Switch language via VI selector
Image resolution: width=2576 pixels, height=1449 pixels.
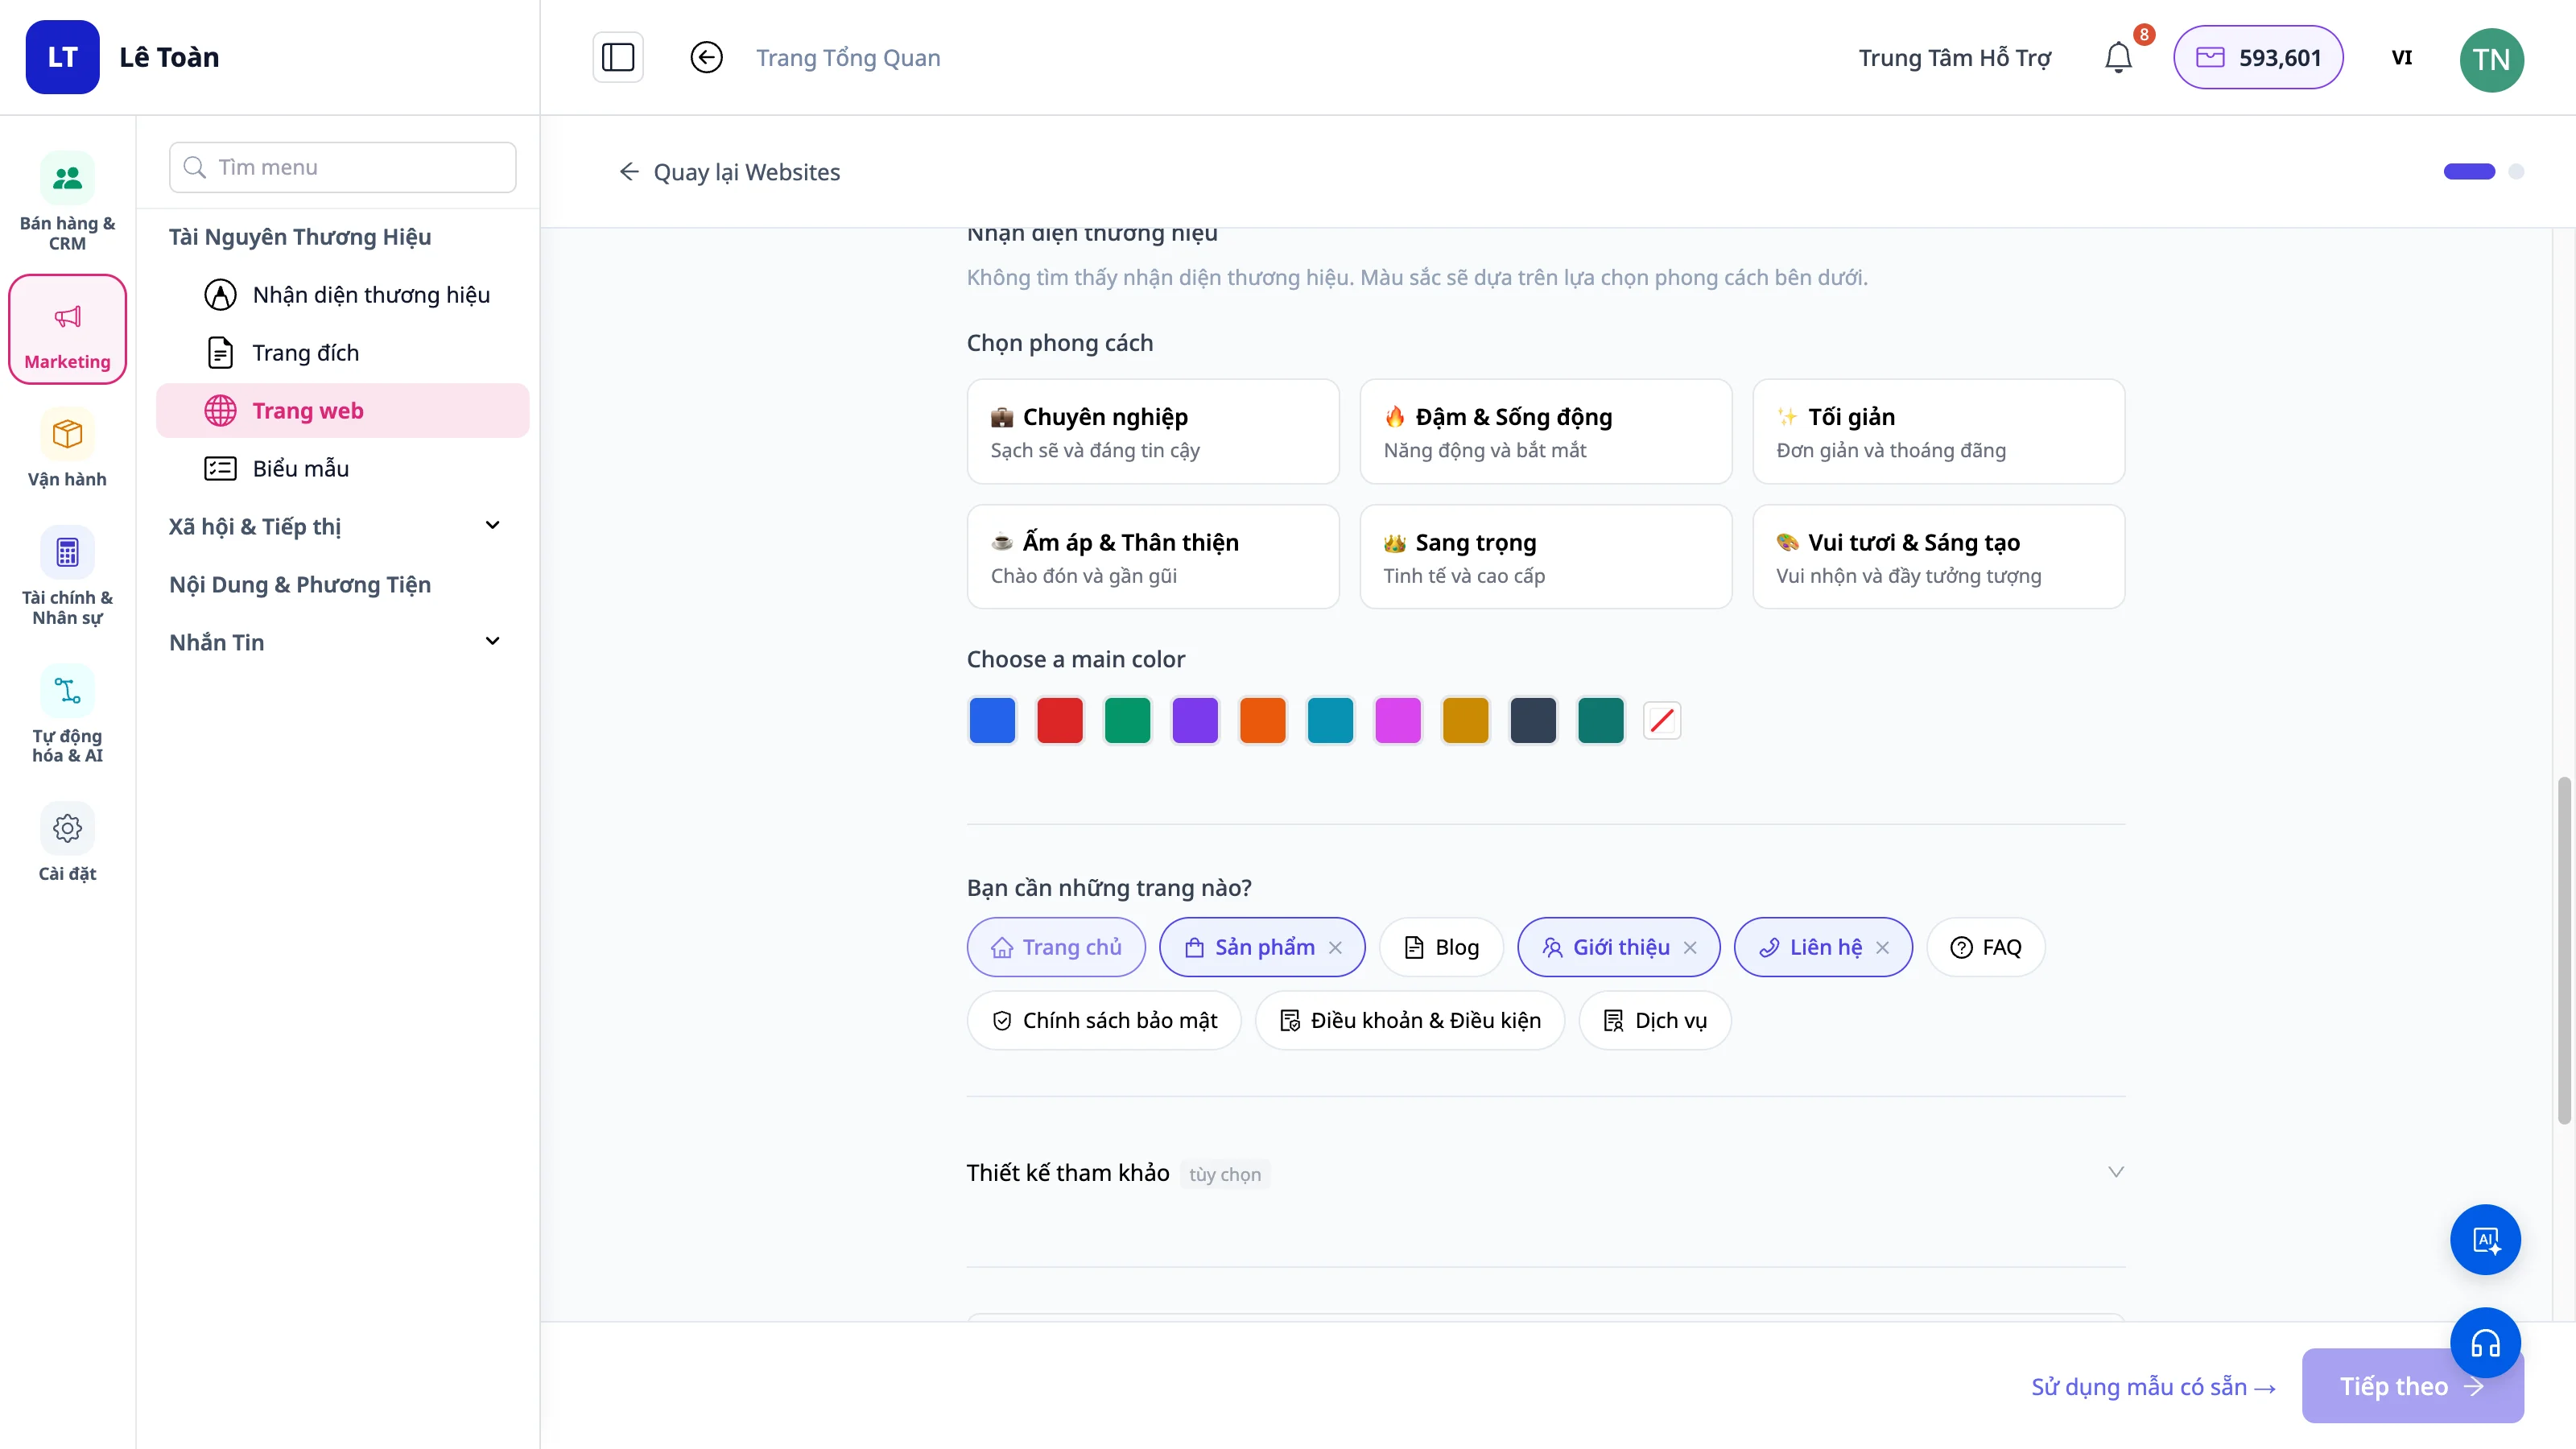tap(2401, 57)
